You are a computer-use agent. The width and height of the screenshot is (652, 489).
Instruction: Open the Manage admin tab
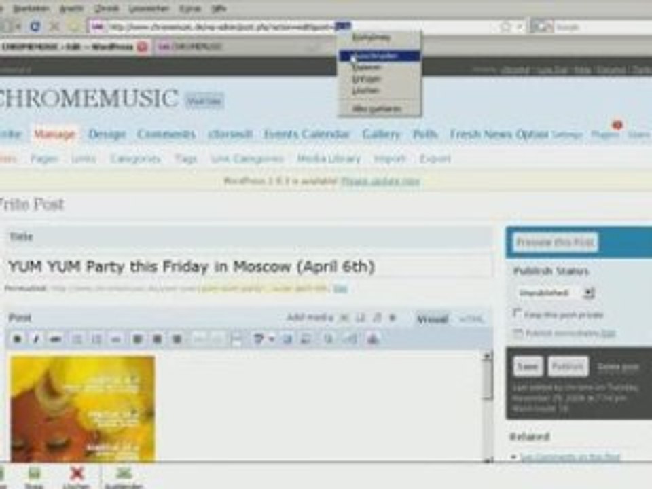coord(55,134)
